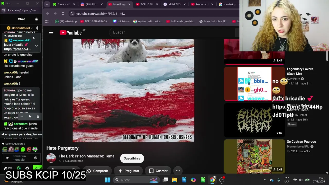Open the prnt.sc link in pinned message
Screen dimensions: 329x185
coord(17,49)
